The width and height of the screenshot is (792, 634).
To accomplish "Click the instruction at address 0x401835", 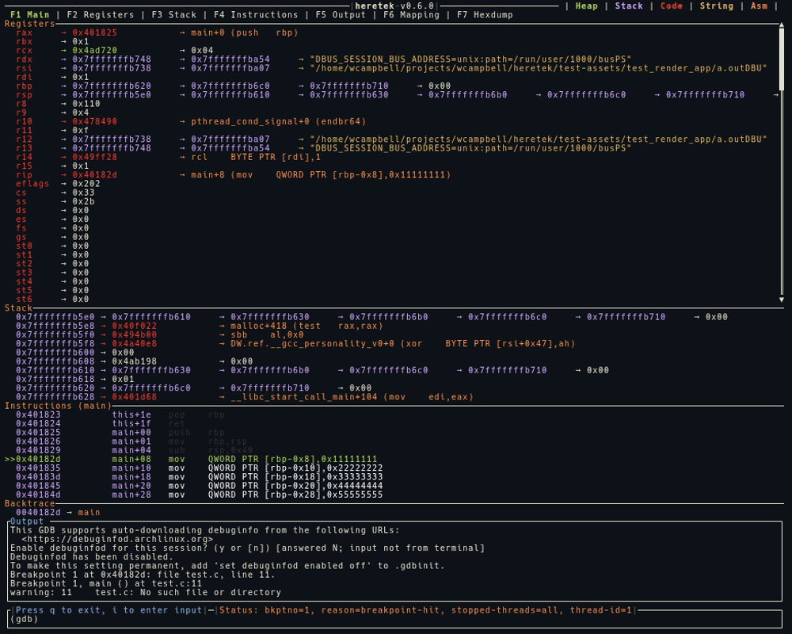I will tap(38, 468).
